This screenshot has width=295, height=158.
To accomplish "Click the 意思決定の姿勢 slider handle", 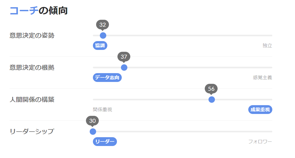I will [x=103, y=35].
